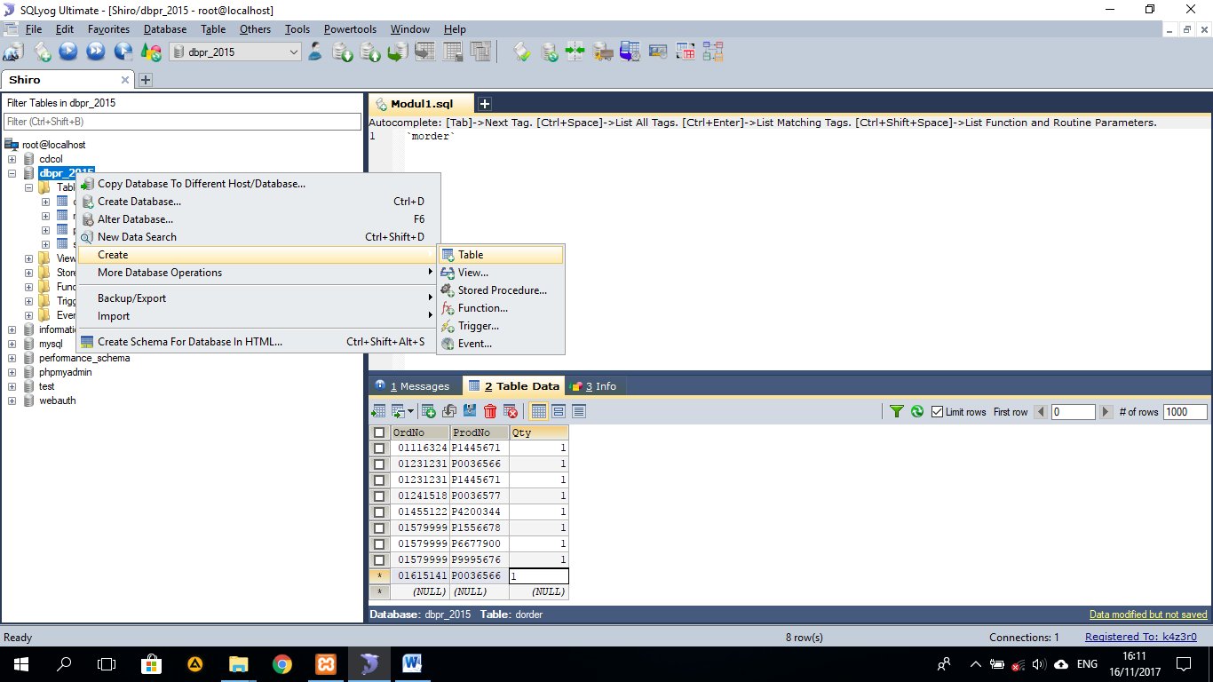This screenshot has height=682, width=1213.
Task: Check the row with ProdNo P6677900
Action: 379,544
